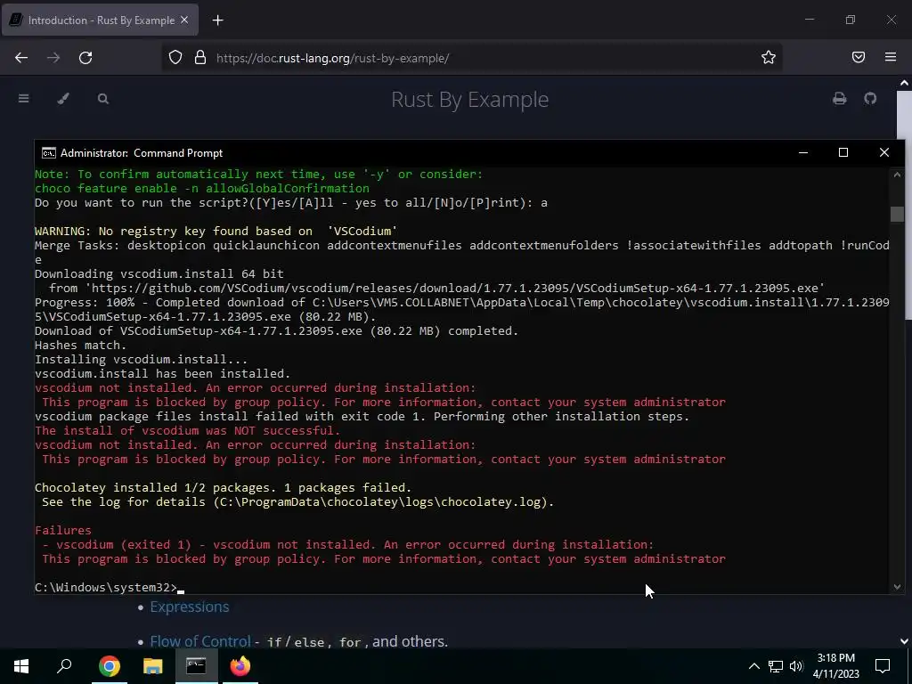
Task: Open File Explorer from the taskbar
Action: (153, 666)
